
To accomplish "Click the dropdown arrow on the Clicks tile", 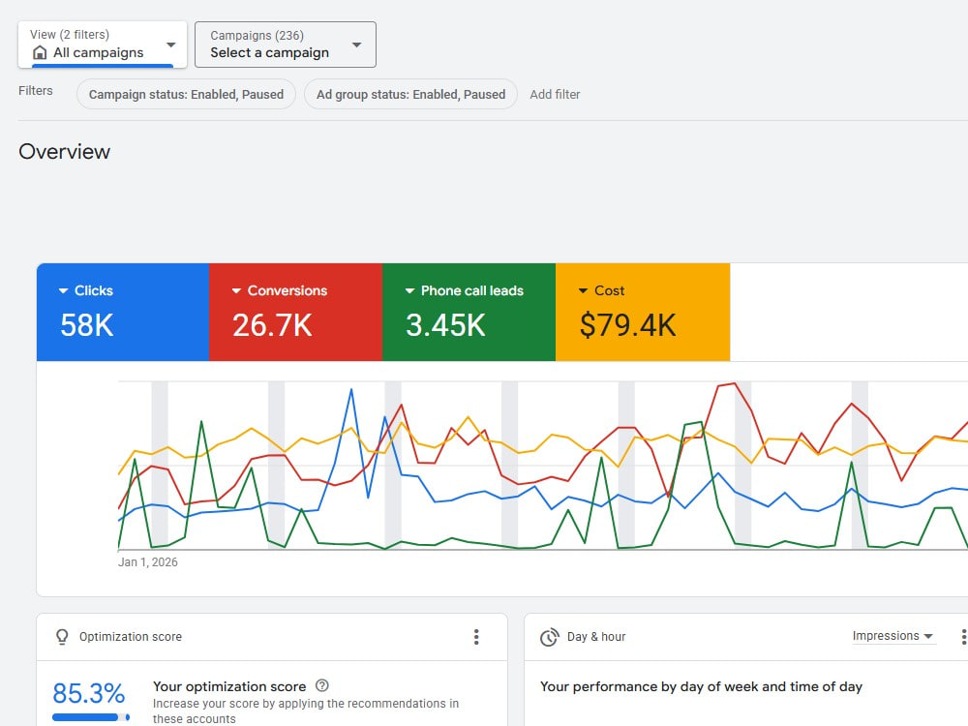I will (x=63, y=290).
